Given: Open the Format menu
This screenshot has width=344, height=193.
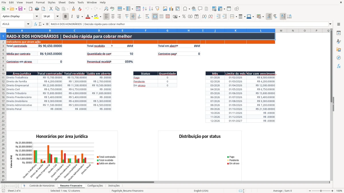Looking at the screenshot, I should click(x=40, y=2).
